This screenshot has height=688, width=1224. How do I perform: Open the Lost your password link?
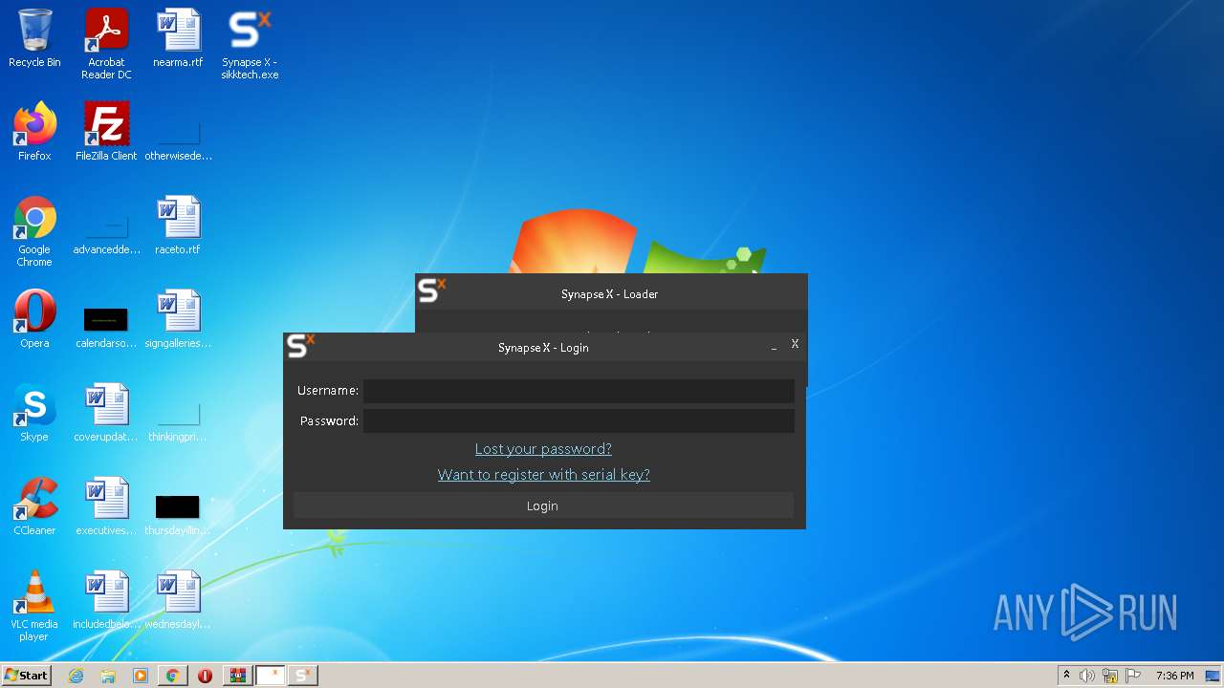click(x=543, y=449)
